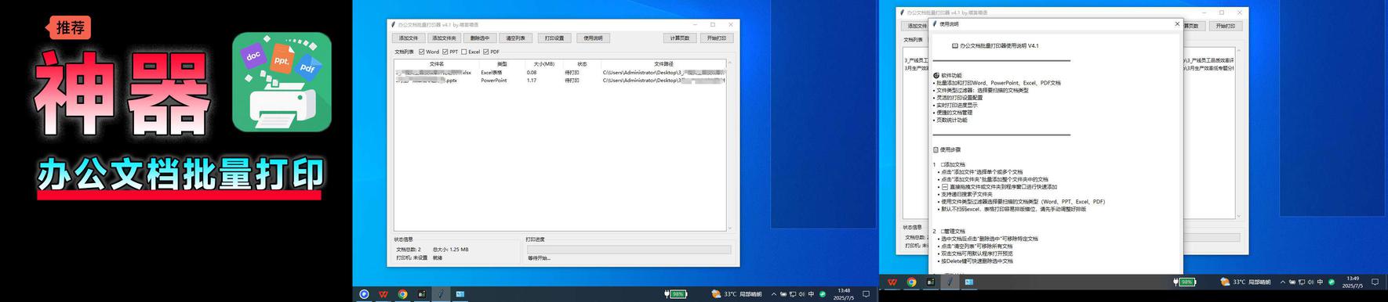Viewport: 1388px width, 302px height.
Task: Open notification center on 13:49 taskbar
Action: coord(1375,282)
